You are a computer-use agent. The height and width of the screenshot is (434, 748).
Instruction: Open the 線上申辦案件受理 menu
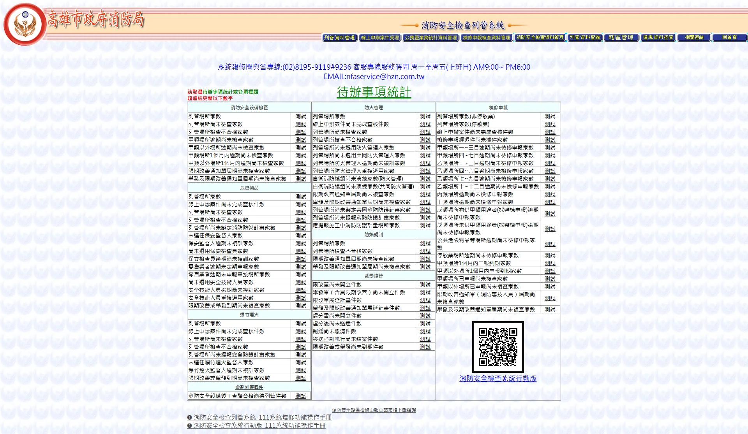click(380, 38)
